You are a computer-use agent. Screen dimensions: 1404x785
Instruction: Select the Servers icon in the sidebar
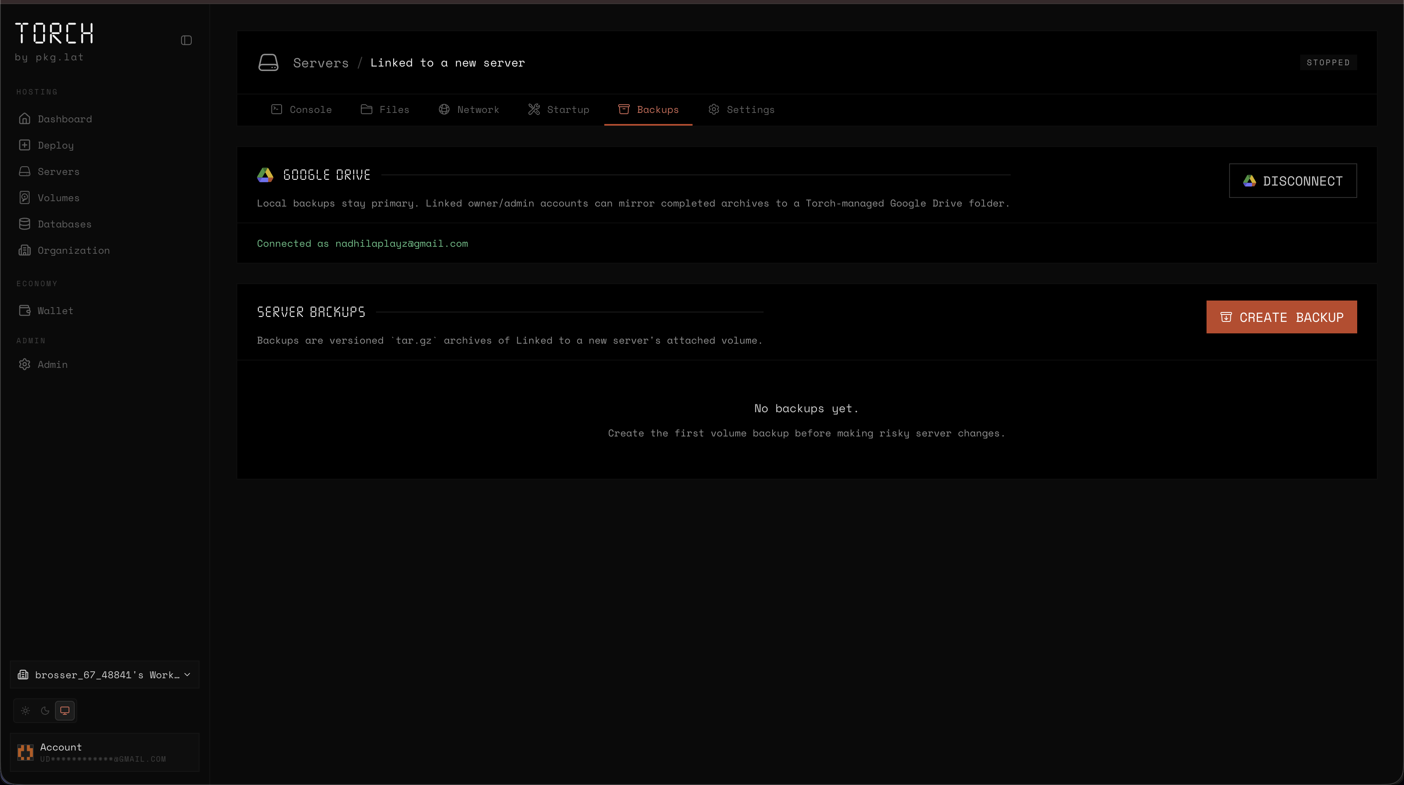click(x=25, y=171)
